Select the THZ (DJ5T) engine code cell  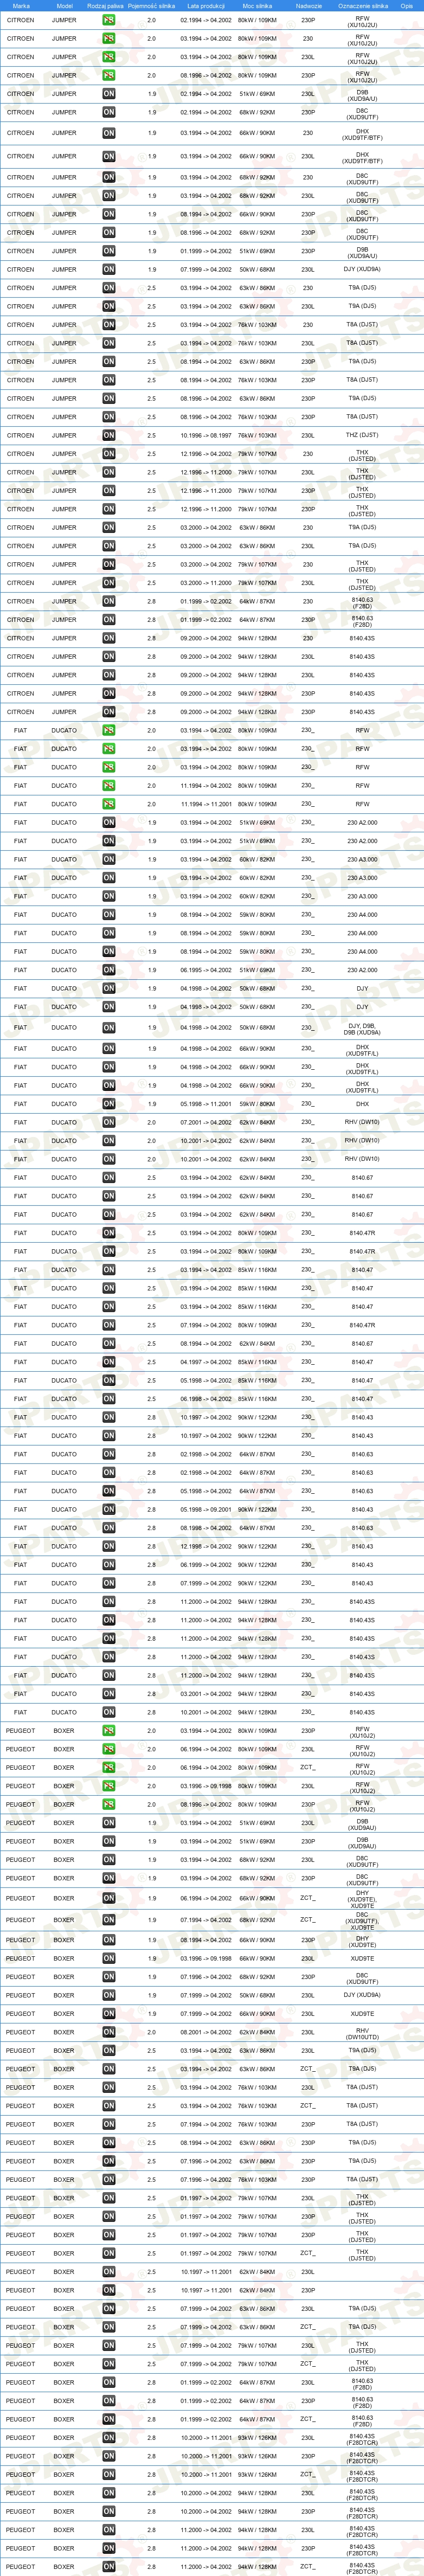362,436
